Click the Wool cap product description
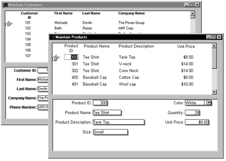The width and height of the screenshot is (226, 161). tap(127, 84)
